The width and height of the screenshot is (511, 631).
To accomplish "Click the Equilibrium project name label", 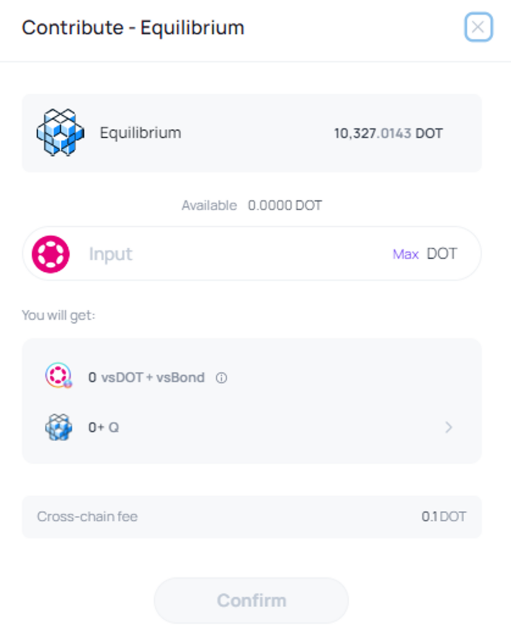I will pyautogui.click(x=140, y=133).
